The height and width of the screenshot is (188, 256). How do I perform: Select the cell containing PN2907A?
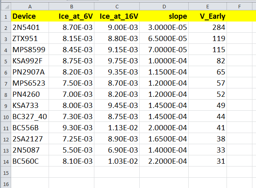tap(30, 72)
